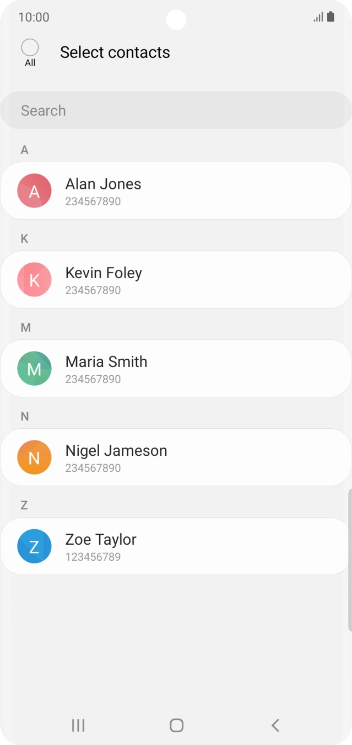Tap the contact list scrollbar handle
This screenshot has height=745, width=352.
click(x=349, y=560)
